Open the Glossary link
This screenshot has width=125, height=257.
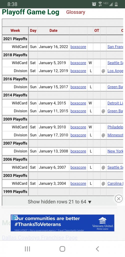click(75, 12)
